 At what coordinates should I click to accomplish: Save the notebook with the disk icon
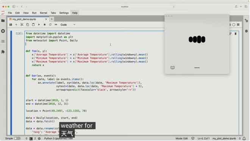[x=11, y=25]
